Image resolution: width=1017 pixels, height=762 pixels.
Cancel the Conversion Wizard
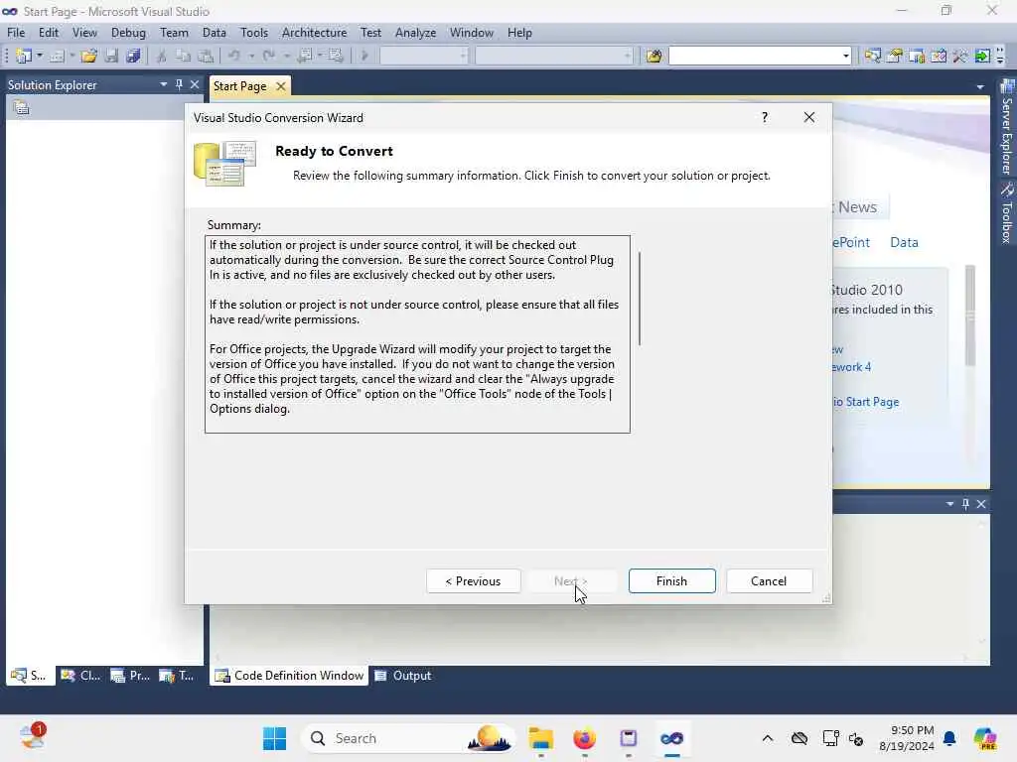click(x=770, y=581)
